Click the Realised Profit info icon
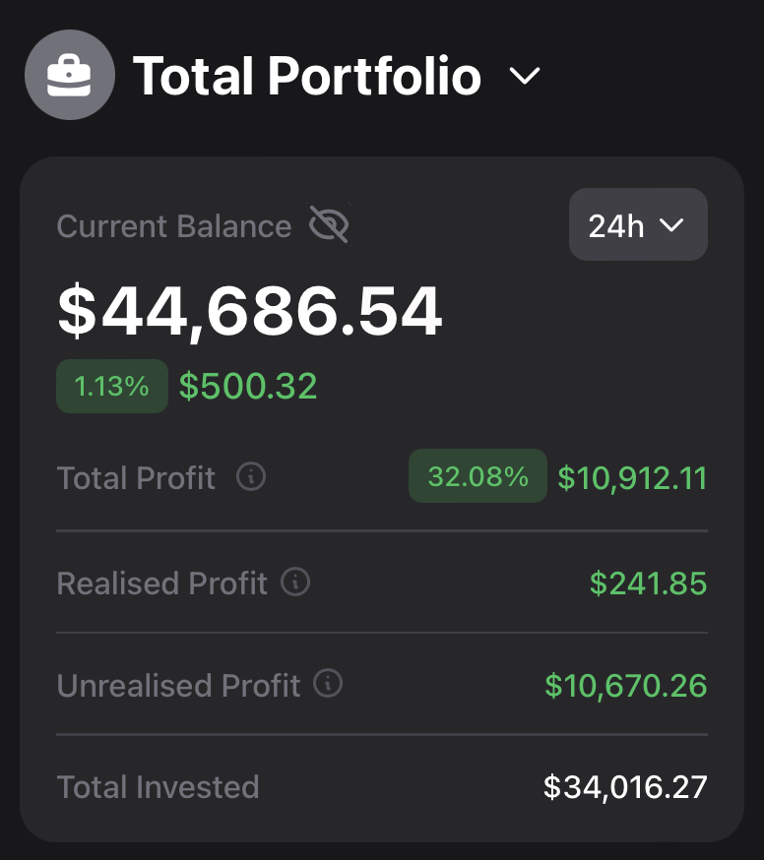764x860 pixels. click(295, 582)
